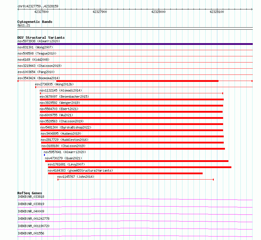Click ruler position 42328000
The height and width of the screenshot is (240, 261).
158,12
